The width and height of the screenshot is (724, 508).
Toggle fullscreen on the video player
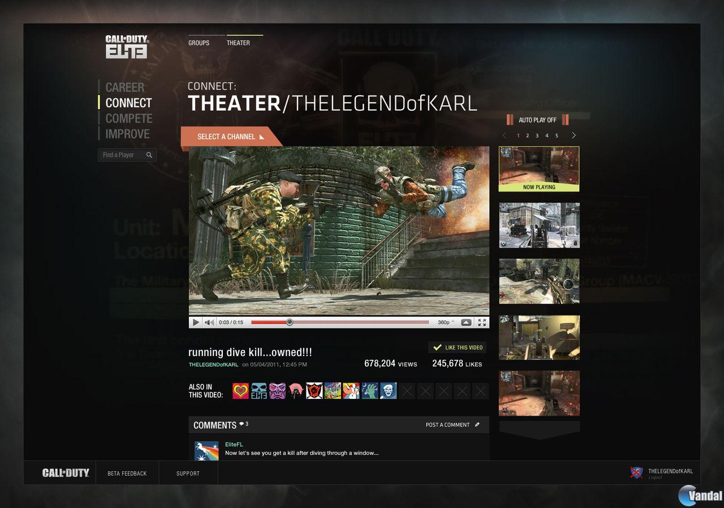(482, 322)
